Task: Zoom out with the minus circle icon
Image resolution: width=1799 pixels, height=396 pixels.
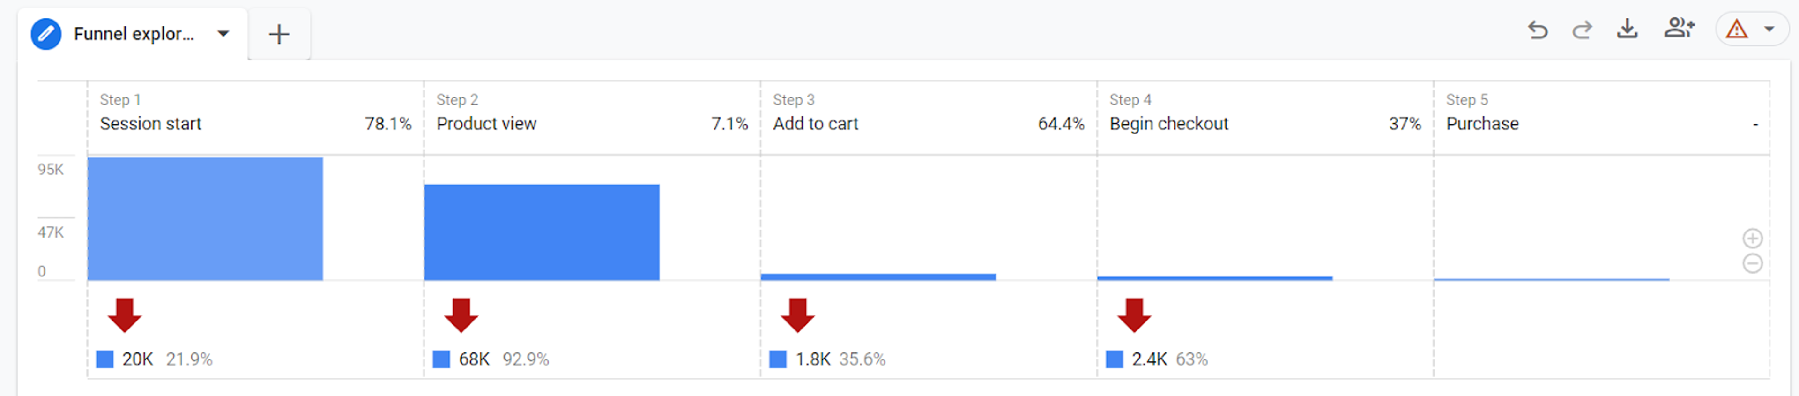Action: (x=1752, y=264)
